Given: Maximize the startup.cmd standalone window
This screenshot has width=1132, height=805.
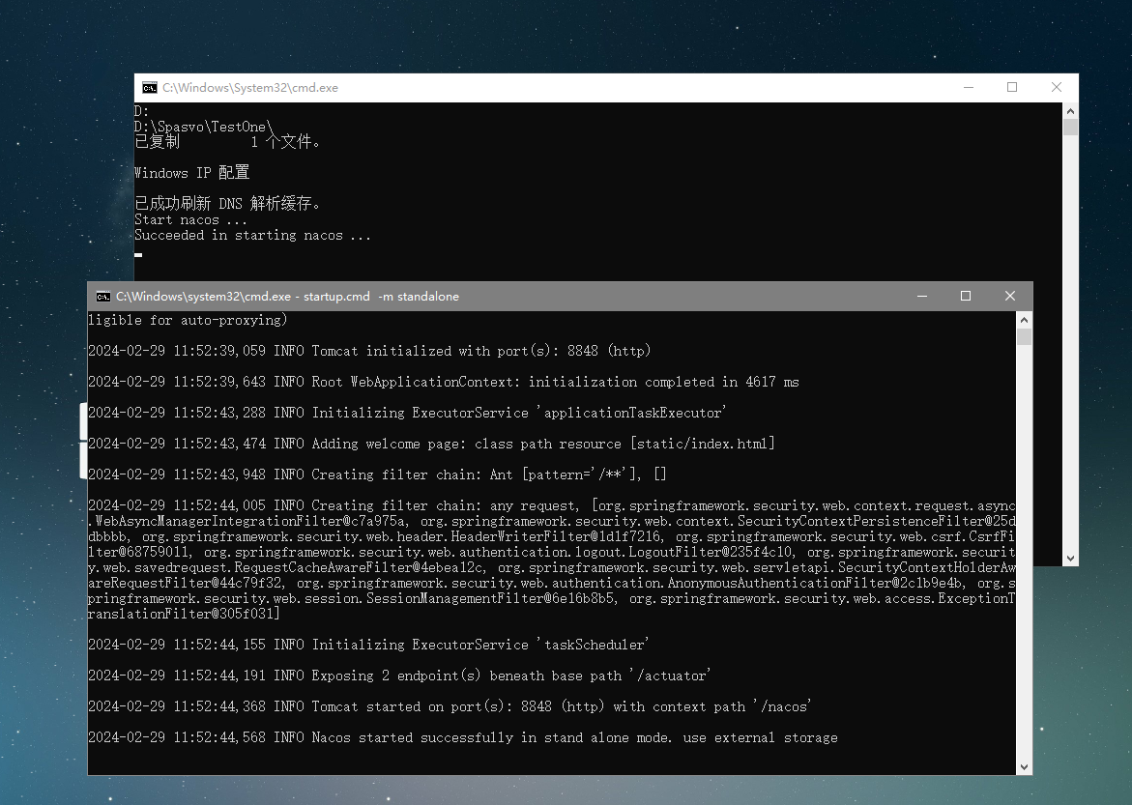Looking at the screenshot, I should [x=965, y=296].
